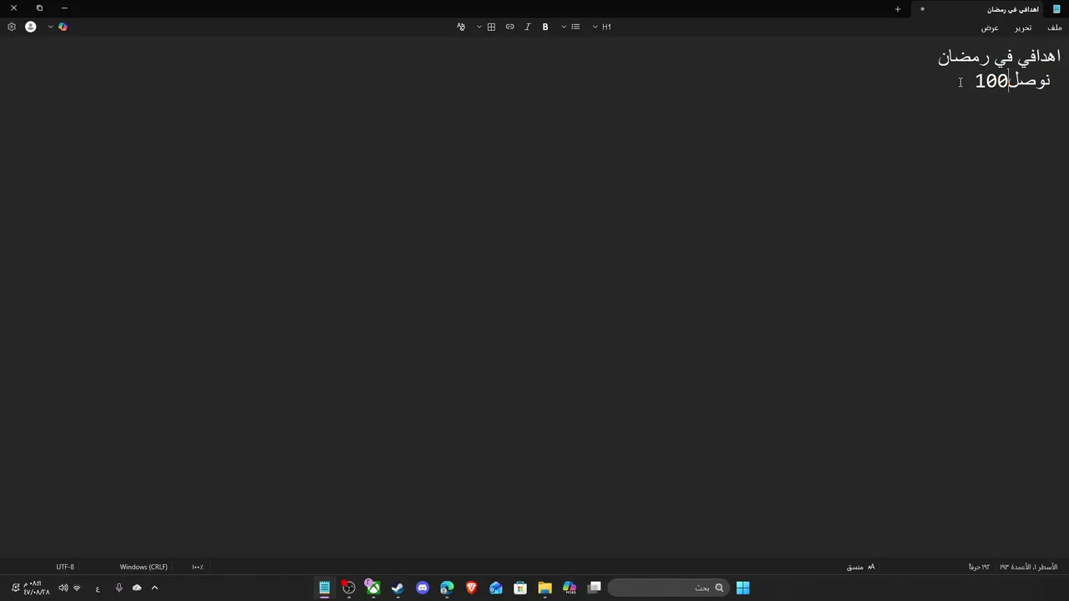This screenshot has width=1069, height=601.
Task: Click the منسق formatted mode indicator
Action: click(860, 567)
